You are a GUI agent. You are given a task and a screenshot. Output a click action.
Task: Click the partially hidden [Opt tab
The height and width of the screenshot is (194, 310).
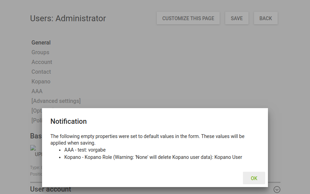(36, 111)
